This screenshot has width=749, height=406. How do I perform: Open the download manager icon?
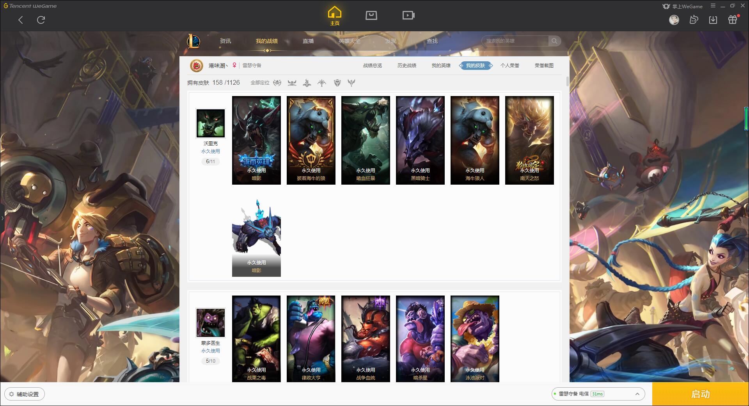(713, 20)
